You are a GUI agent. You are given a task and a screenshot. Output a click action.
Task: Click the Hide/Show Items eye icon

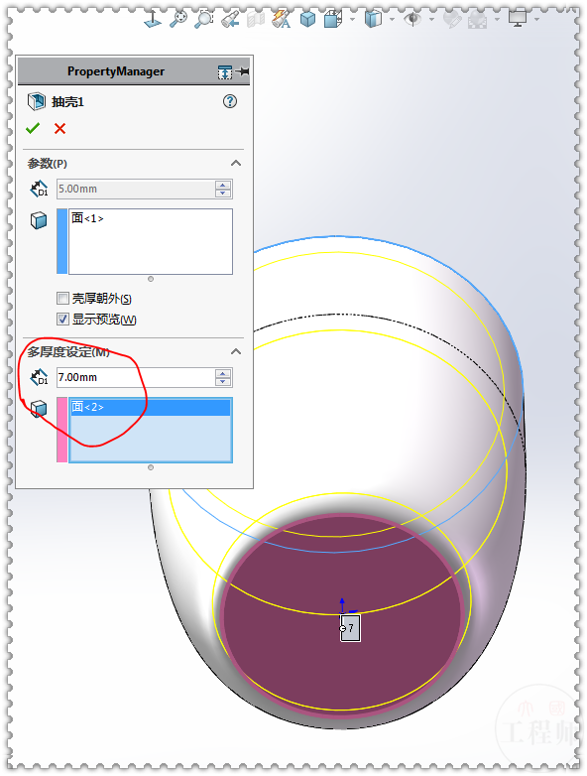click(411, 19)
